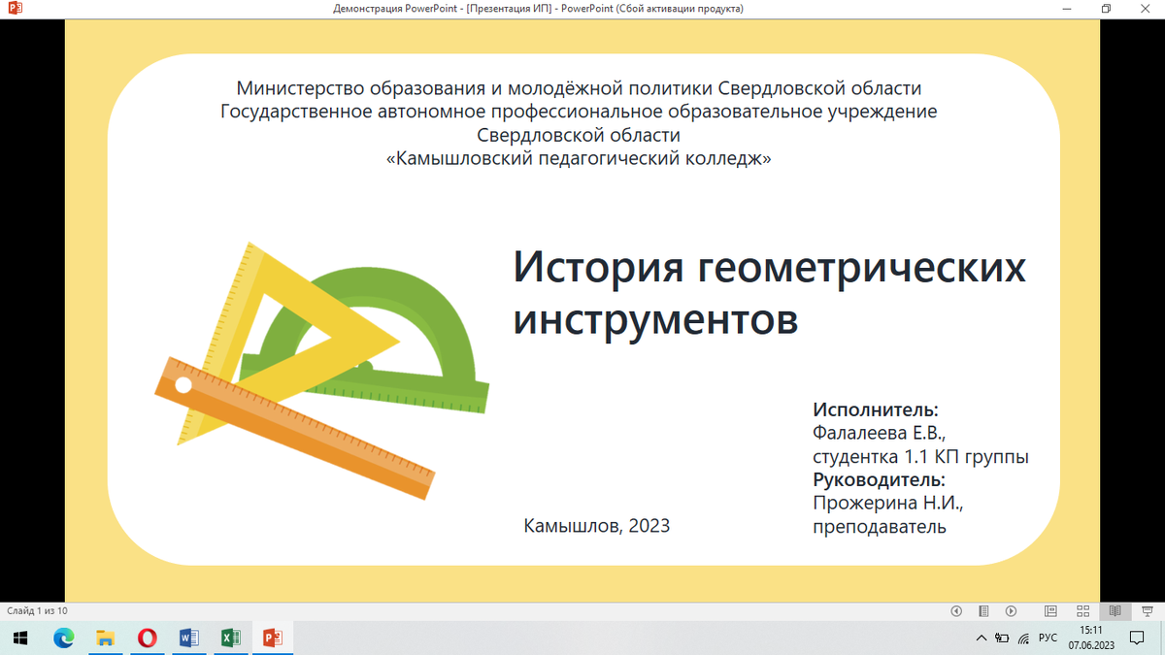Viewport: 1165px width, 655px height.
Task: Click "Камышлов, 2023" text
Action: click(x=596, y=526)
